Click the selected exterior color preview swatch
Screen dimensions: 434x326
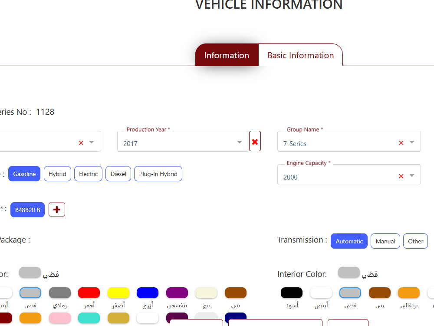30,272
